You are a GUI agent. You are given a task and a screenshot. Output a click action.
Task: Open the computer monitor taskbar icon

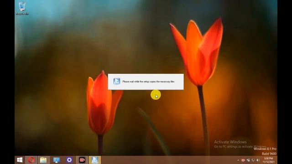click(57, 160)
